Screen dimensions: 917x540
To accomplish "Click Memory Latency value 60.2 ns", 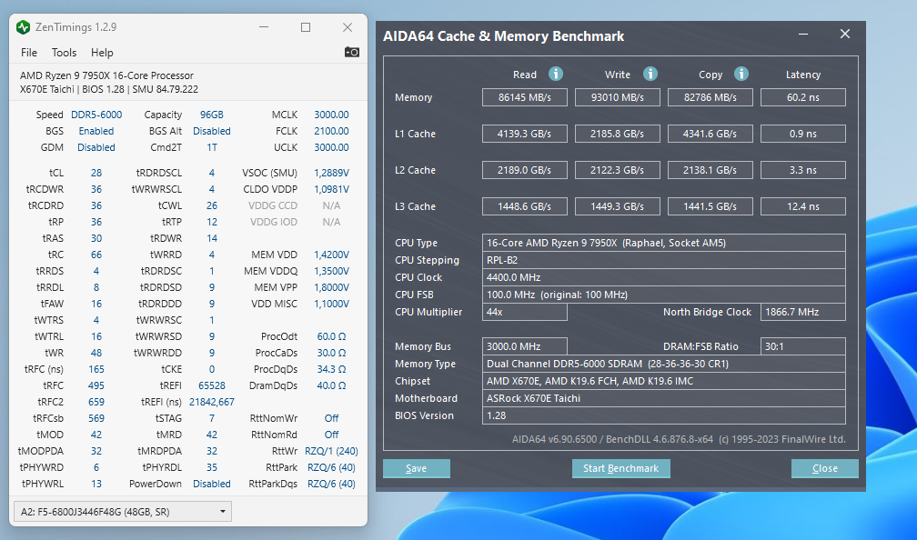I will click(803, 97).
